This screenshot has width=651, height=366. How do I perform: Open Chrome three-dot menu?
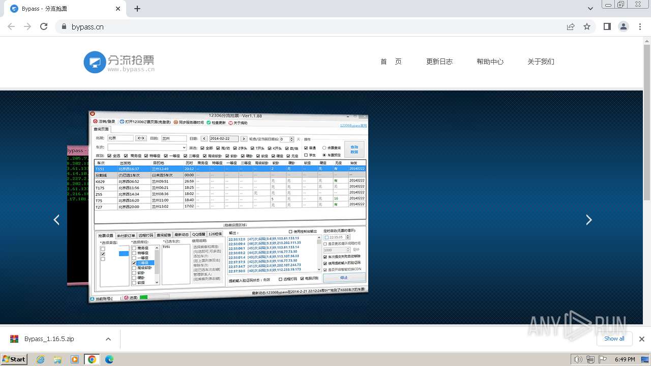coord(640,26)
